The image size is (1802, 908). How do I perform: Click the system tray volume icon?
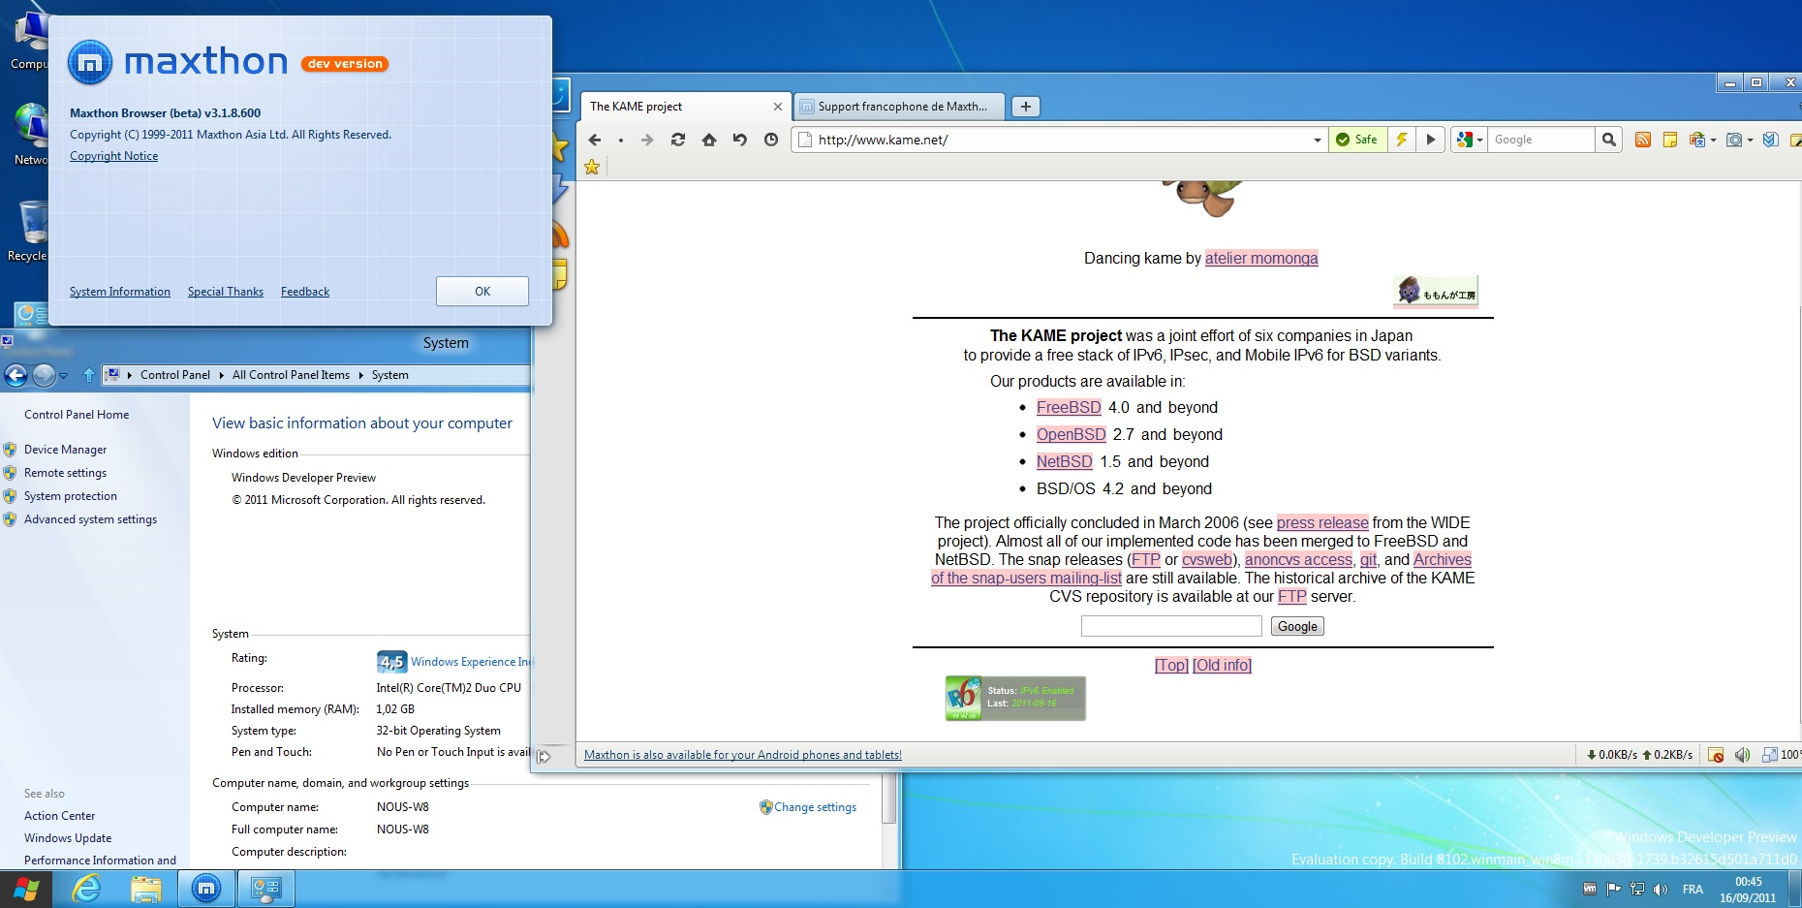(1661, 889)
